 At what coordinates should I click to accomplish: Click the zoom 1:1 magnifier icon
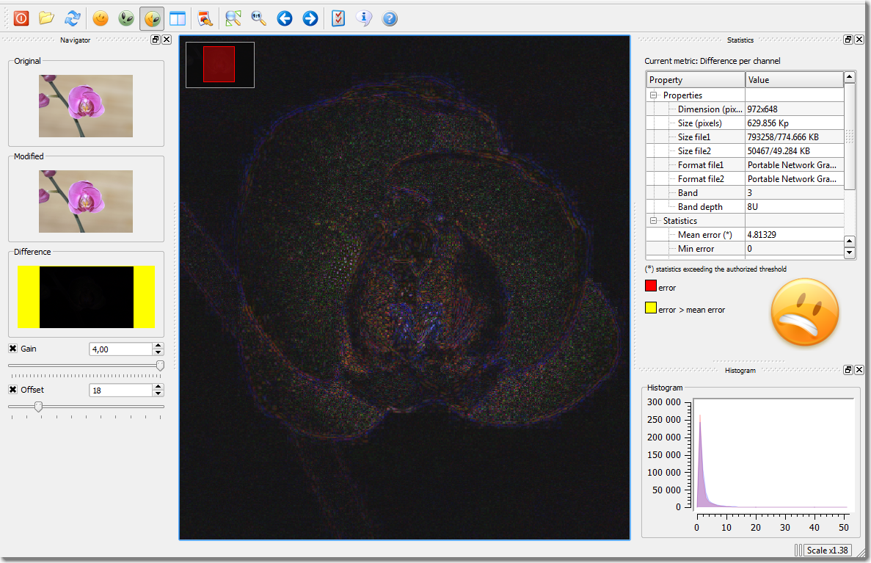click(258, 18)
